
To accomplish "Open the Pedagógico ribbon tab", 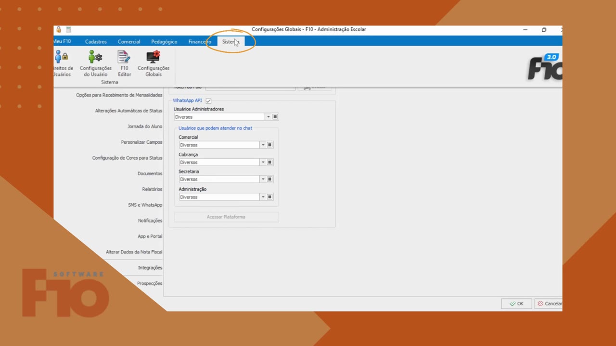I will [x=164, y=42].
